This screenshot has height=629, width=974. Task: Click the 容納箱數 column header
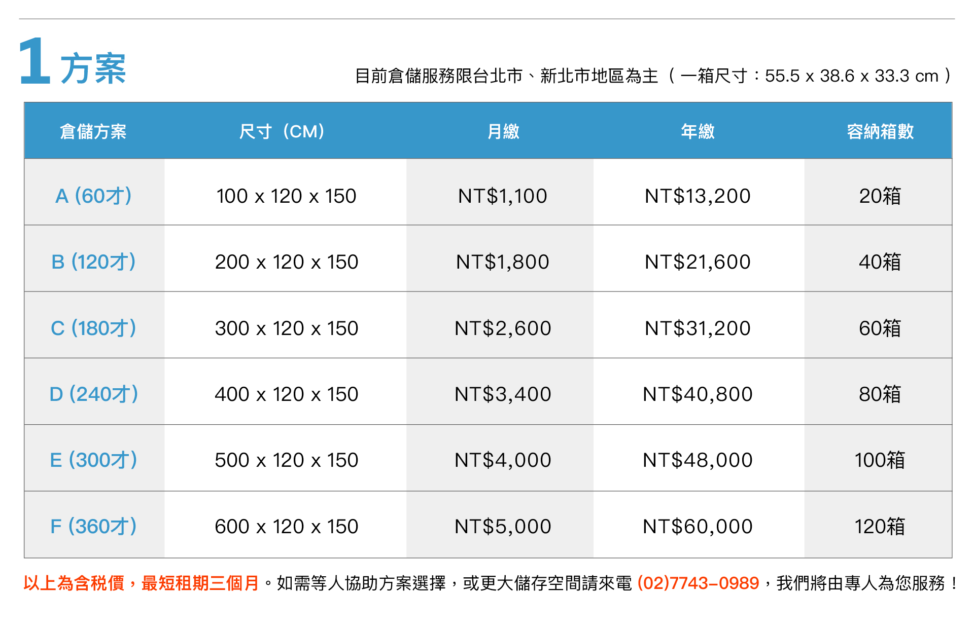[x=880, y=131]
